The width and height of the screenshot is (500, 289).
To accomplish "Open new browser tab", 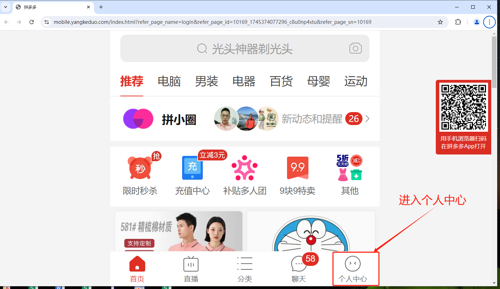I will (101, 7).
